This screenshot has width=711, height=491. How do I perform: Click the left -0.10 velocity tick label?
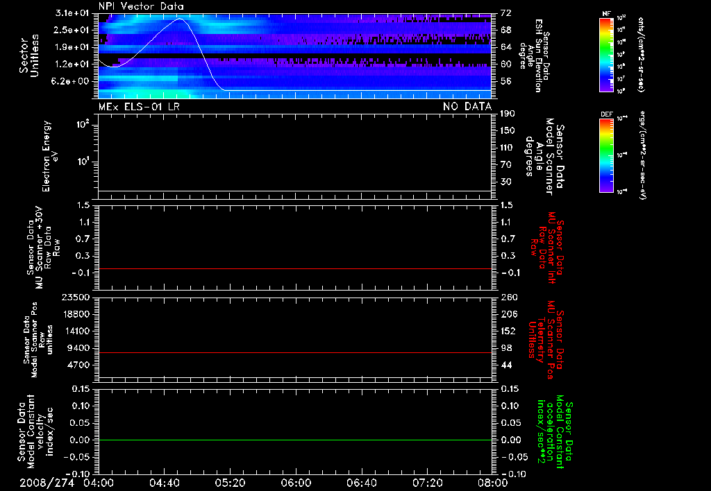pyautogui.click(x=77, y=474)
